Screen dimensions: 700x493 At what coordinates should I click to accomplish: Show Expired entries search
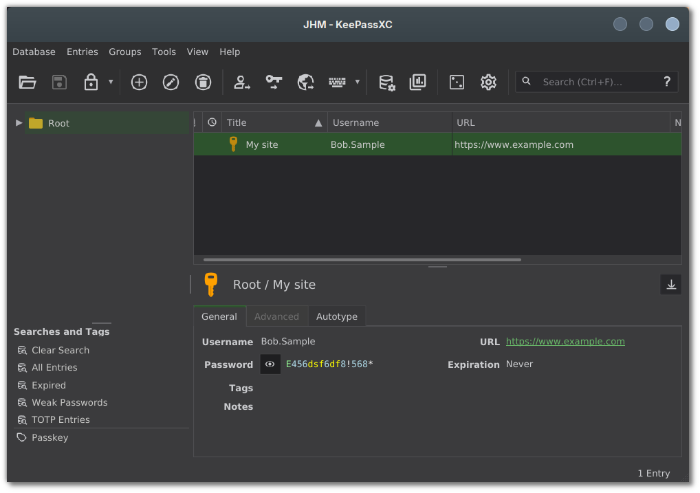(49, 385)
